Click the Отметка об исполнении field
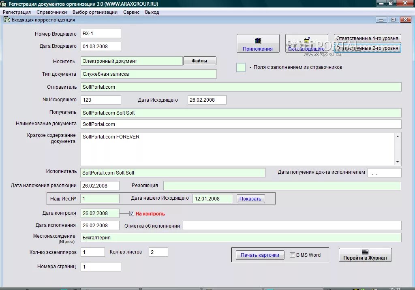The image size is (415, 290). click(x=292, y=226)
